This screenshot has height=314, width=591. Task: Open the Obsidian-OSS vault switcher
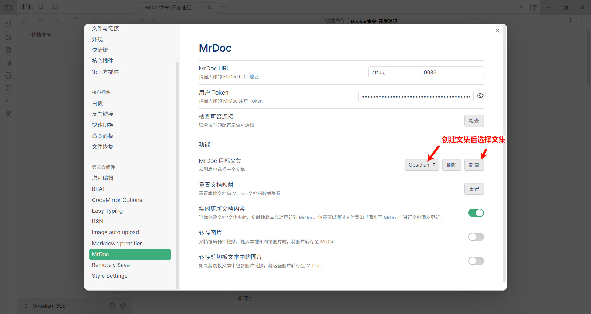pyautogui.click(x=45, y=306)
